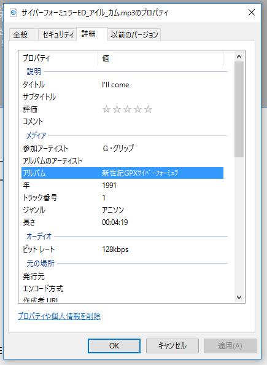Click scrollbar up arrow in property list
The width and height of the screenshot is (267, 365).
[x=239, y=57]
